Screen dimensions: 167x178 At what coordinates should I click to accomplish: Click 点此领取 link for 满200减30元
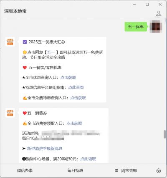tap(88, 159)
